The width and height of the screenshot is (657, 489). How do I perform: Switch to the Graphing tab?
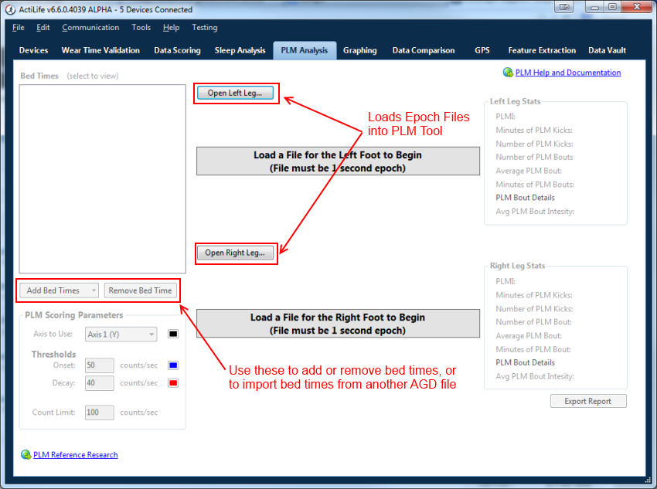pos(359,49)
